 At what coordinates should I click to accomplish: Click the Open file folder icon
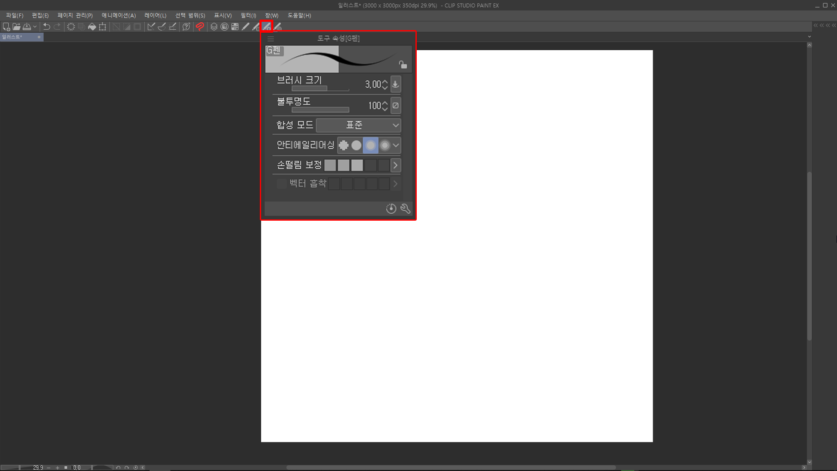pyautogui.click(x=17, y=27)
